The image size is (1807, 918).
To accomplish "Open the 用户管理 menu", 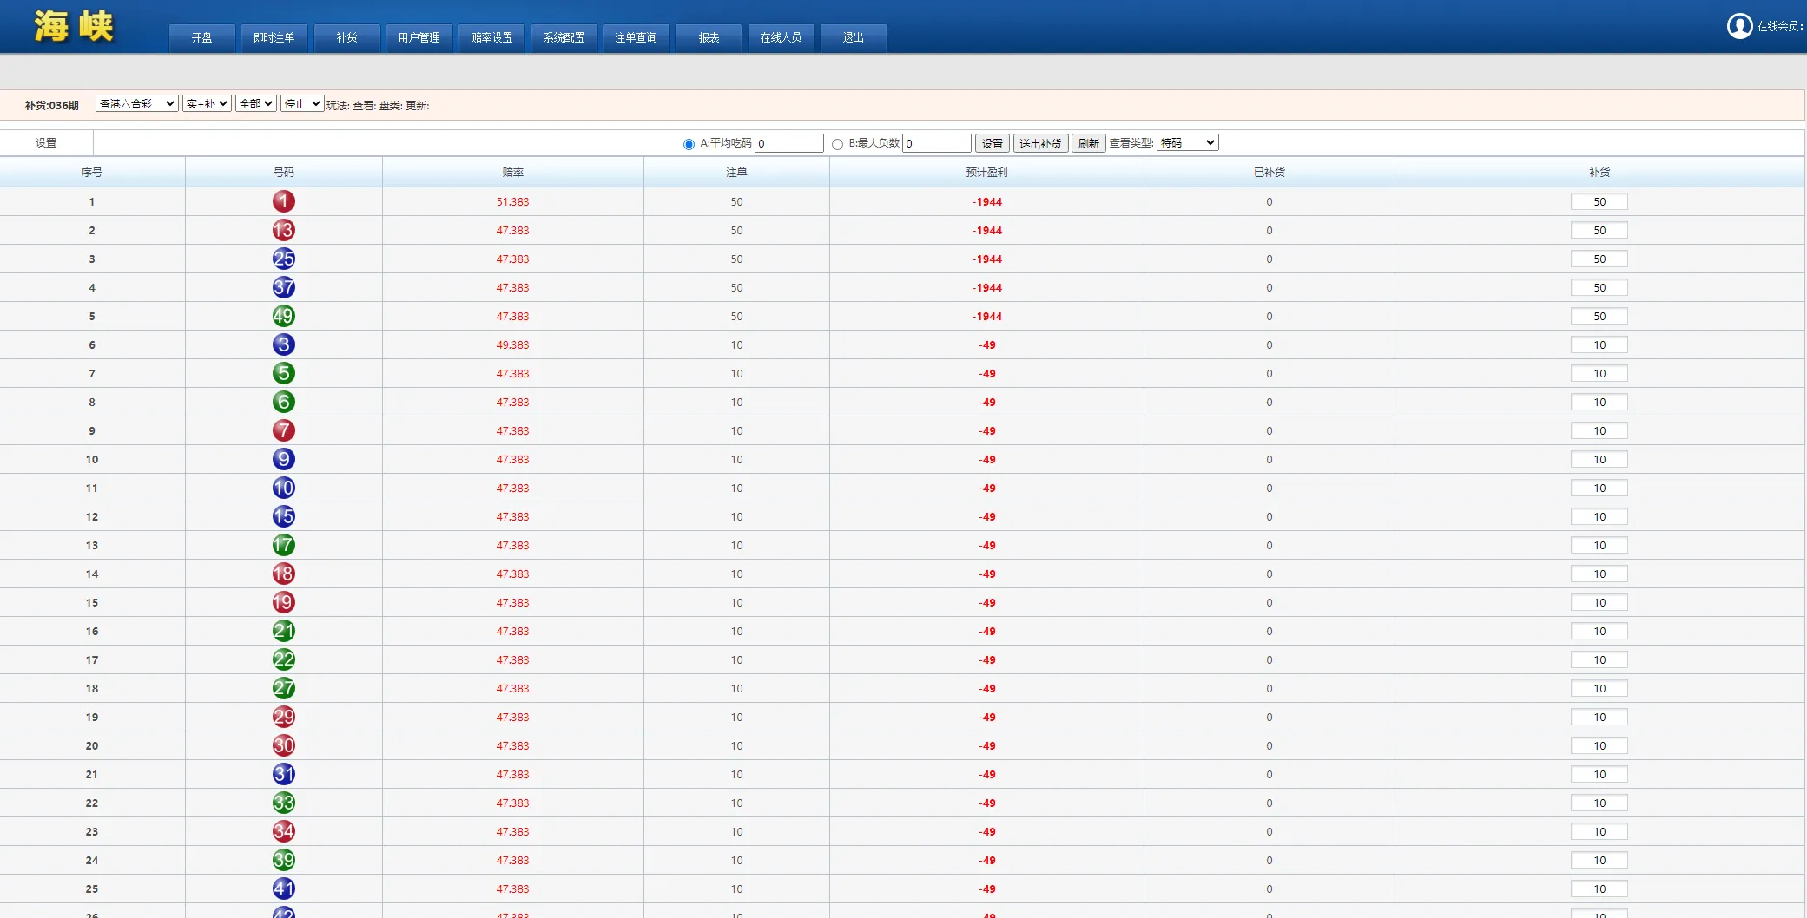I will point(419,37).
